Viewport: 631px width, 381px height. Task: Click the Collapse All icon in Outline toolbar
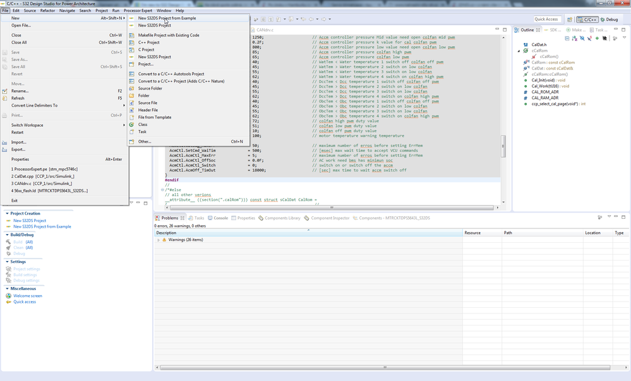pos(567,38)
